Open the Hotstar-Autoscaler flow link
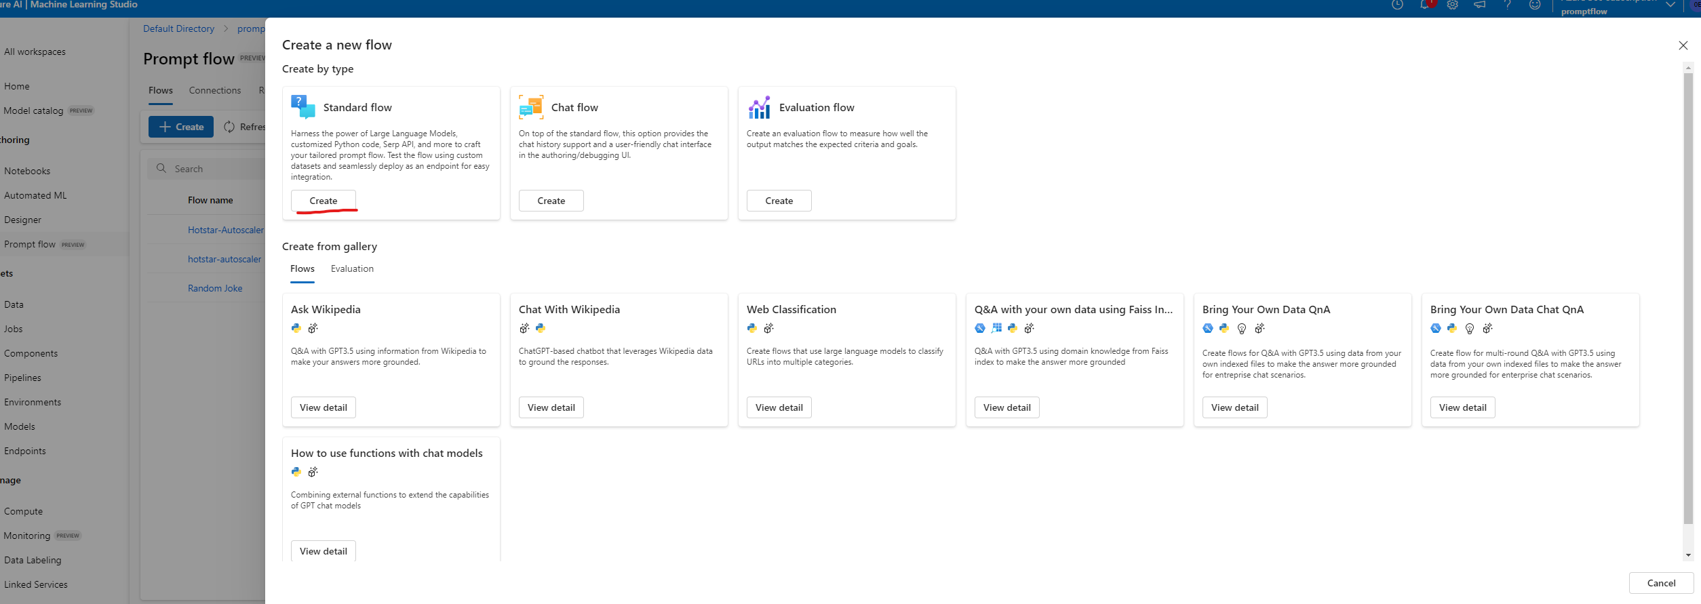Image resolution: width=1701 pixels, height=604 pixels. coord(226,230)
